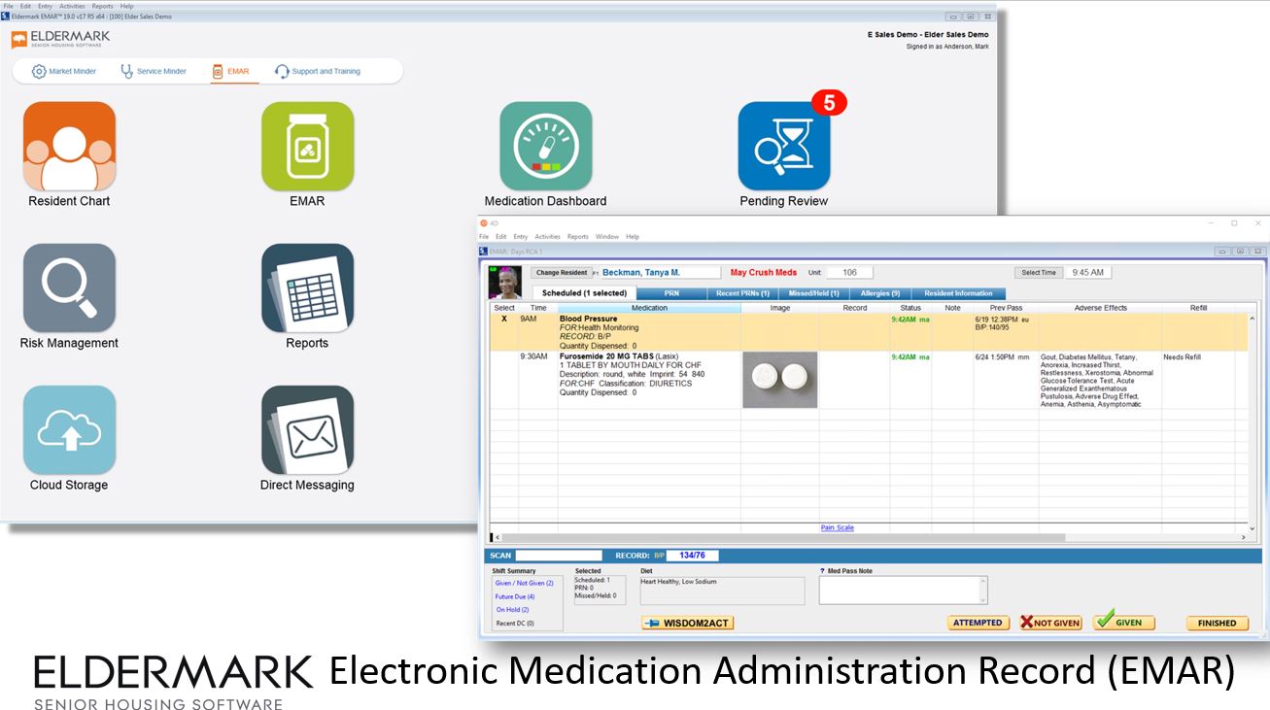
Task: Click the time field showing 9:45 AM
Action: point(1089,273)
